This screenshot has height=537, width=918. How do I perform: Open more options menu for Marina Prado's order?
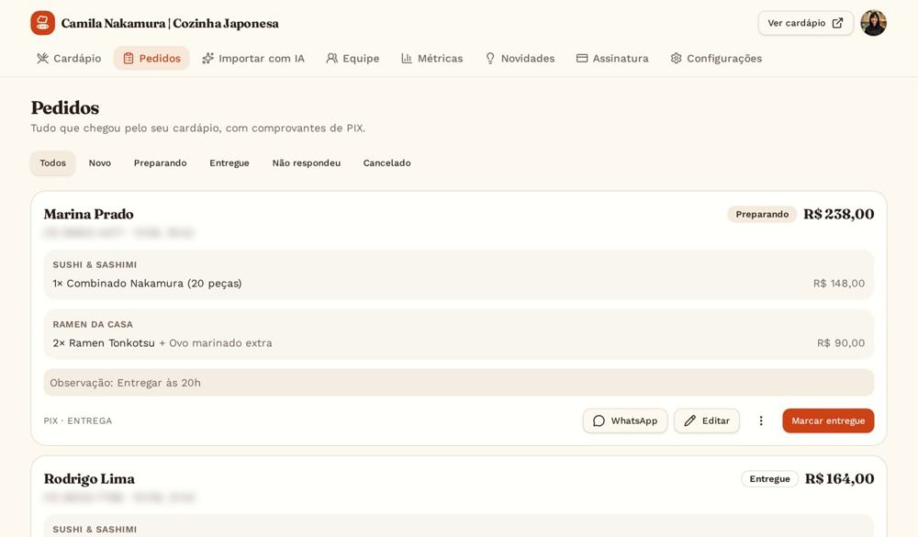pos(761,420)
